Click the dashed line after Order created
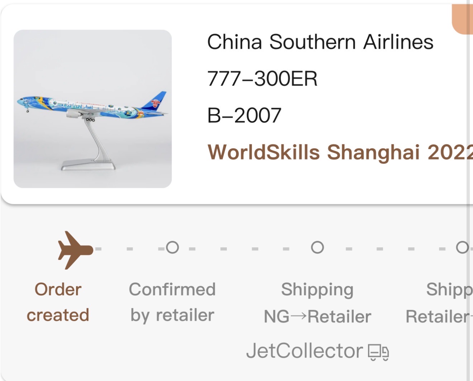The width and height of the screenshot is (473, 381). pyautogui.click(x=129, y=248)
